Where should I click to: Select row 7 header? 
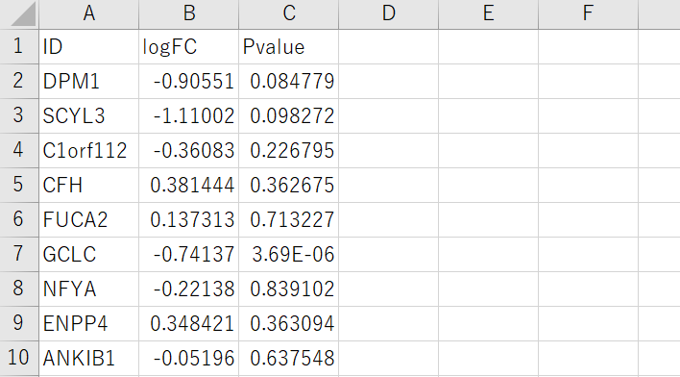pyautogui.click(x=19, y=255)
